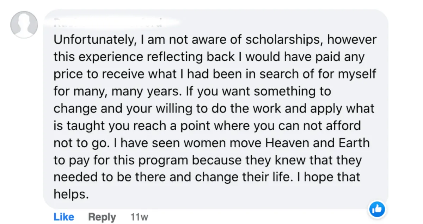Click the phrase "Heaven and Earth"
423x224 pixels.
[x=317, y=143]
